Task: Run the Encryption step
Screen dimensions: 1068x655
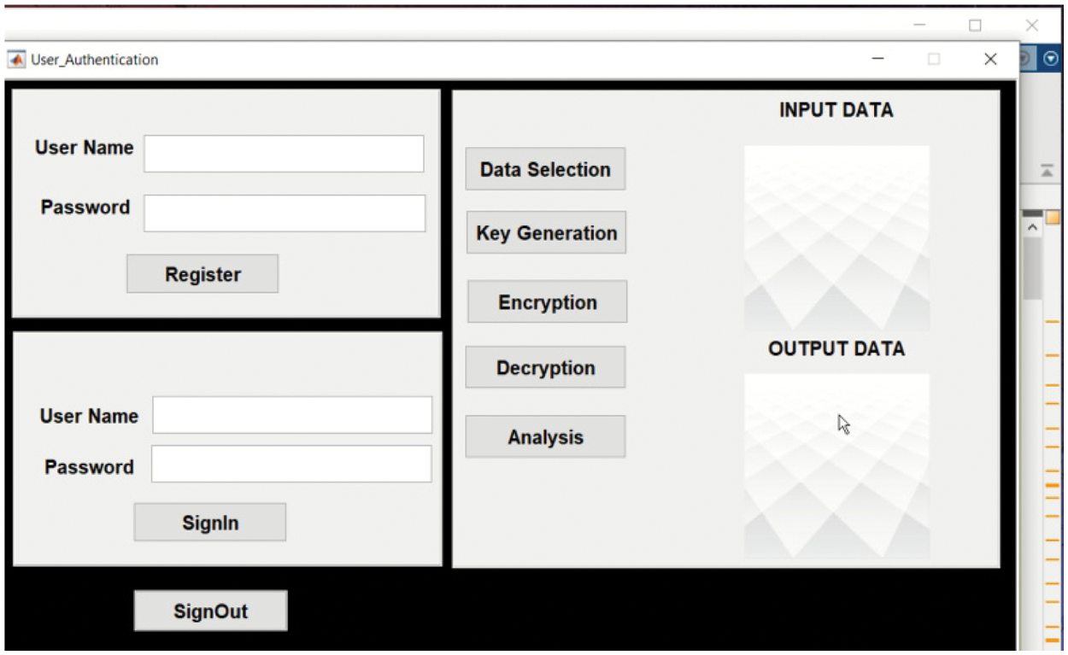Action: (547, 302)
